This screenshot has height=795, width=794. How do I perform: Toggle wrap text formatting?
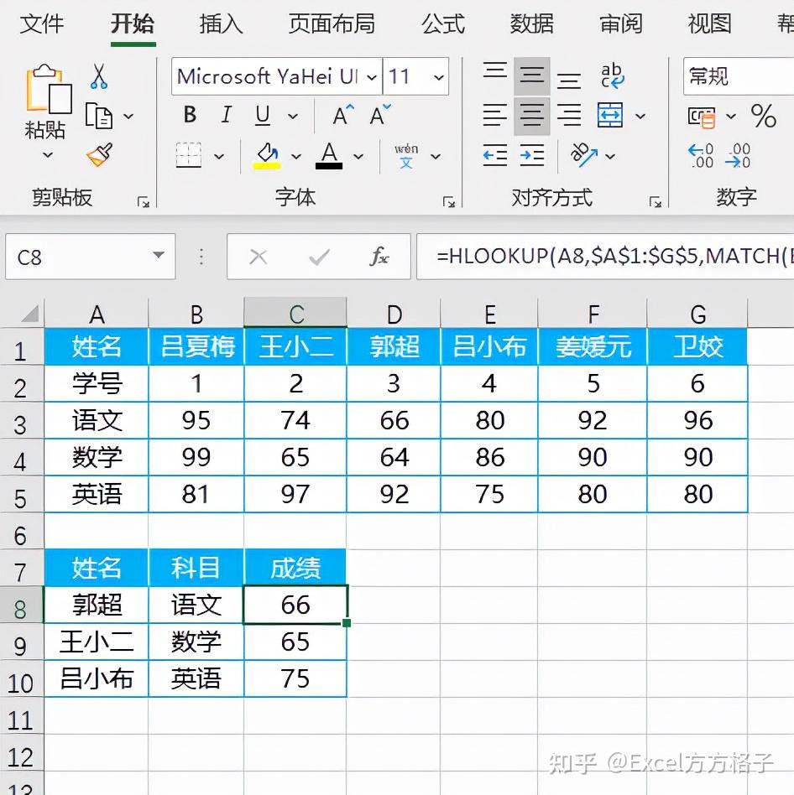(x=614, y=75)
